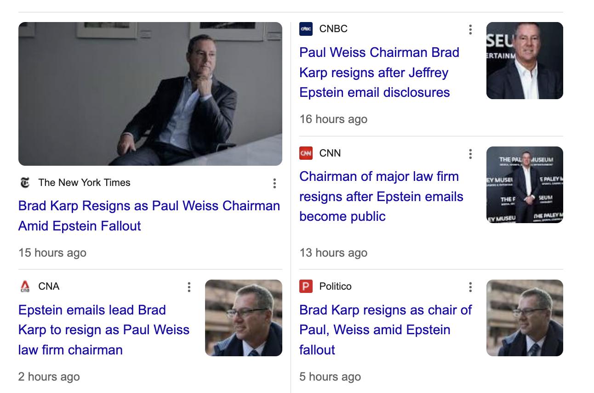Click the large New York Times article photo
Screen dimensions: 594x393
[x=150, y=94]
